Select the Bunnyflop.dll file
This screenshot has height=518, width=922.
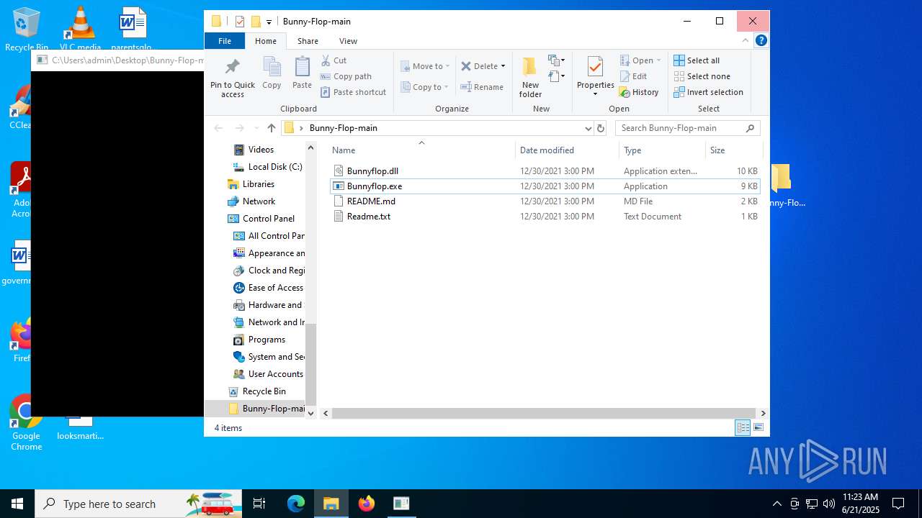545,171
